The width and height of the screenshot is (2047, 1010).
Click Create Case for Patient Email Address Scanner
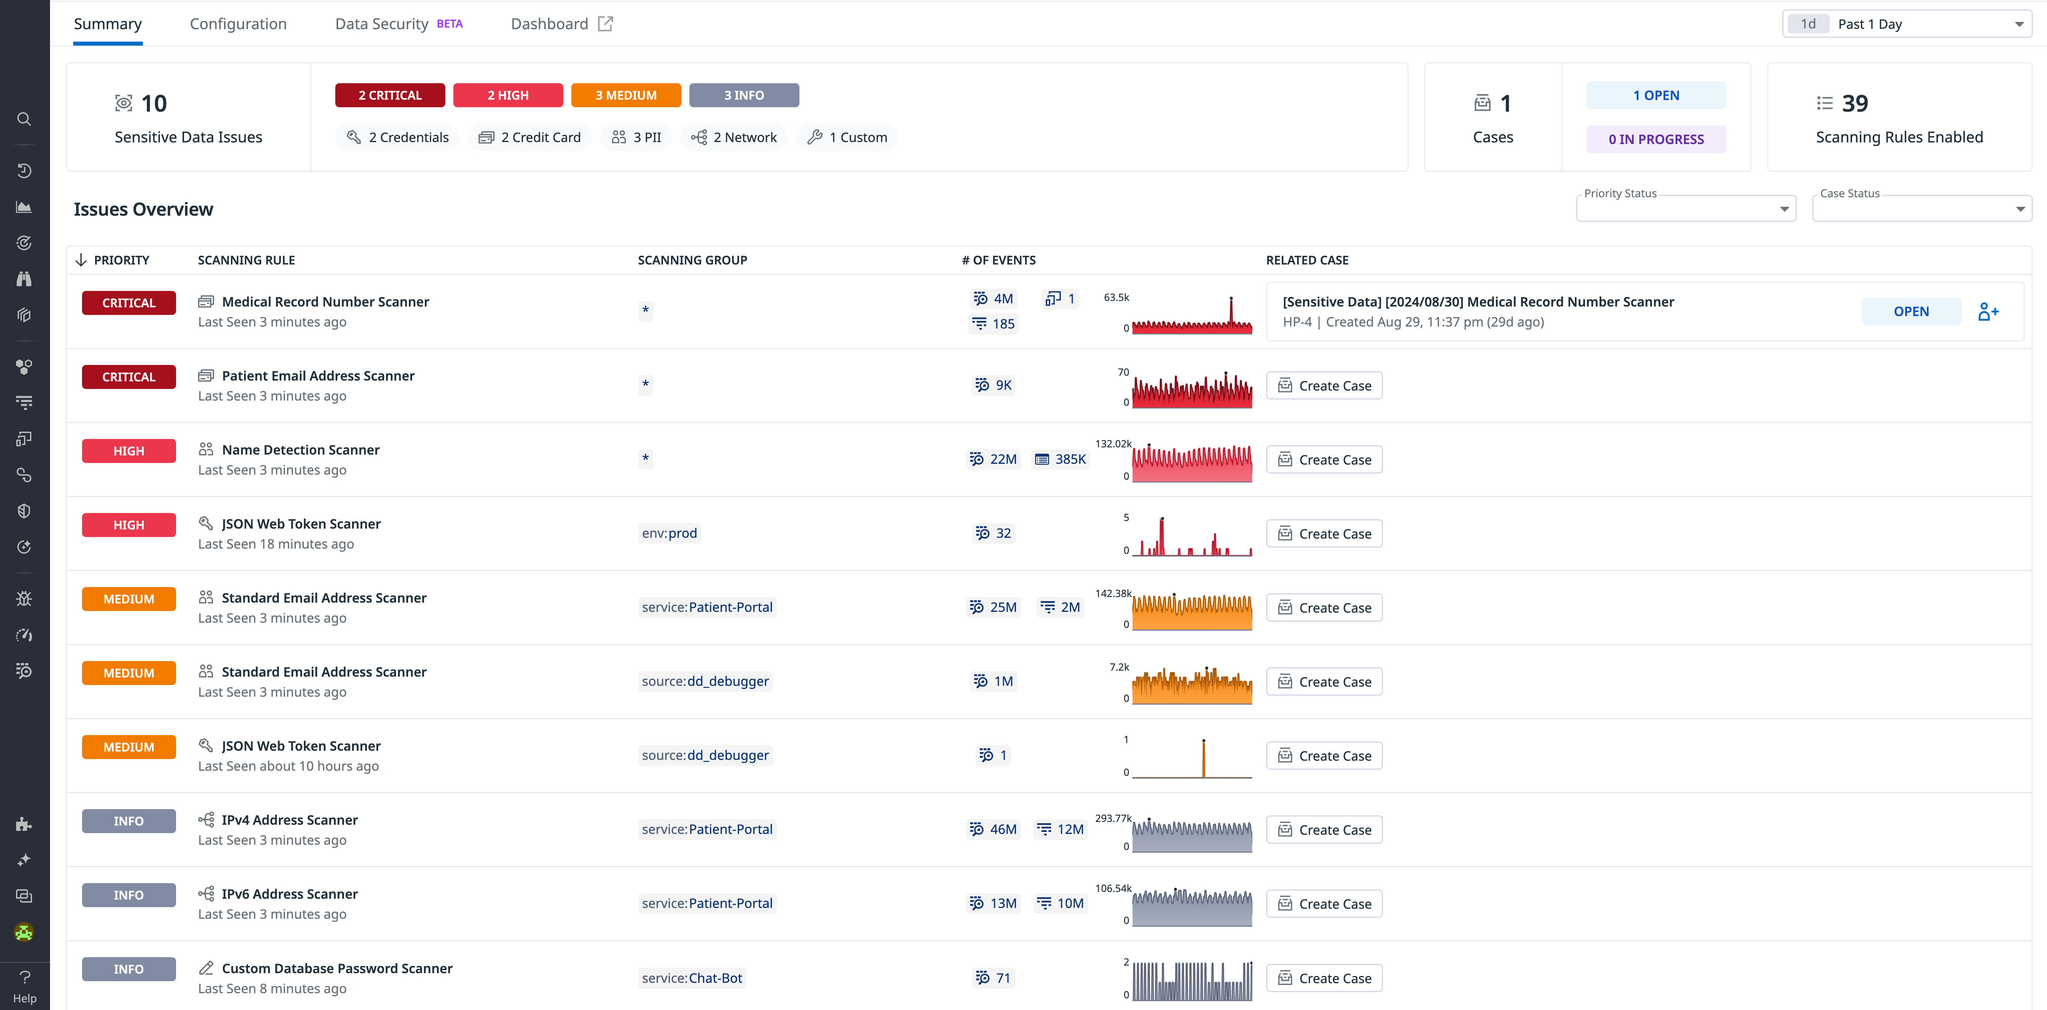(x=1323, y=385)
